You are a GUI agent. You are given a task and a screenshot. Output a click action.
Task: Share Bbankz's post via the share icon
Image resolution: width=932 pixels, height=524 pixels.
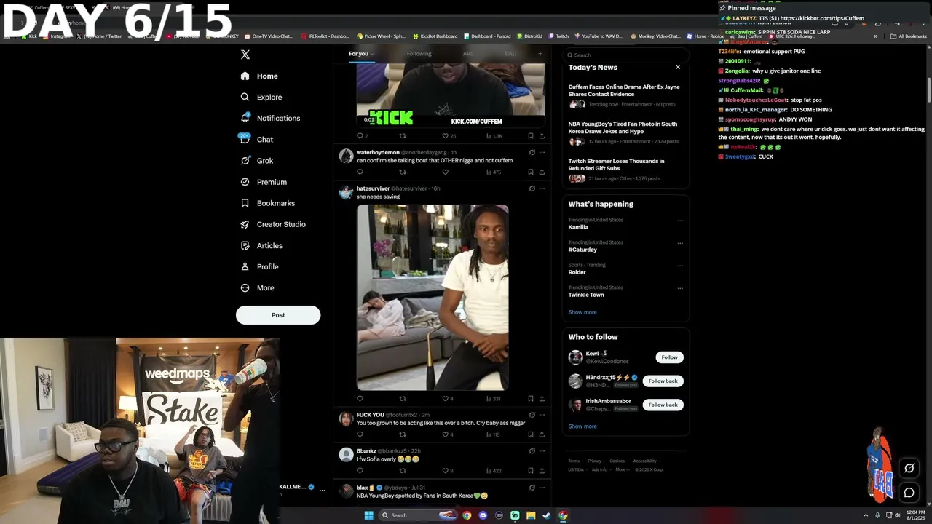click(542, 471)
